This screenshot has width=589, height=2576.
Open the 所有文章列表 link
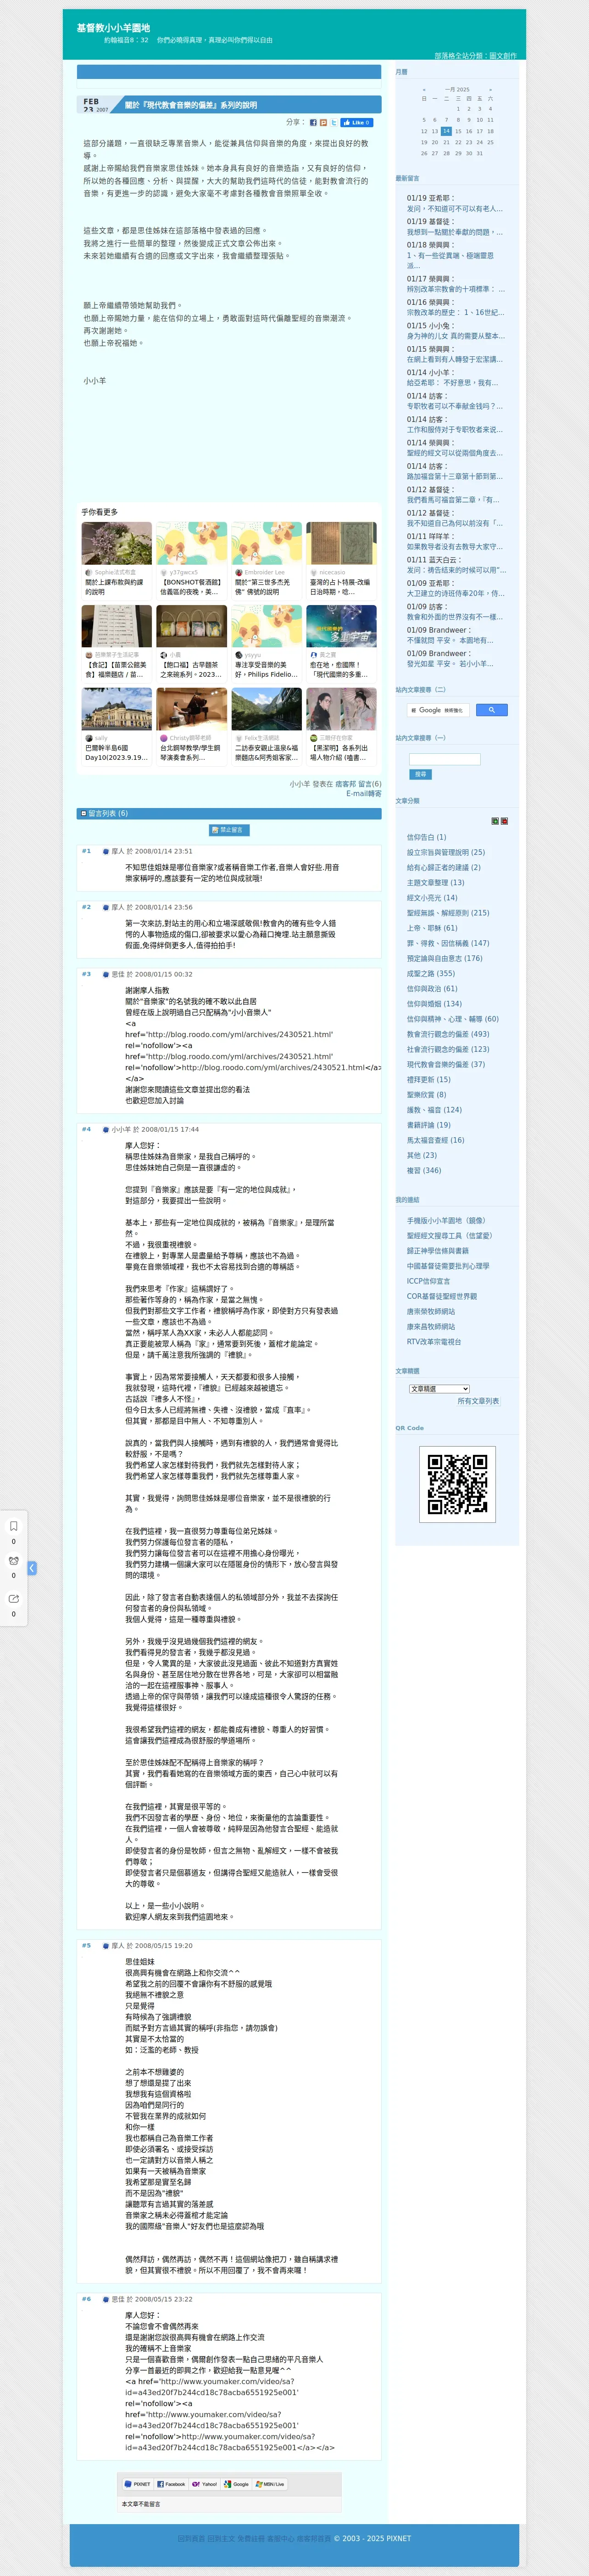pos(478,1401)
